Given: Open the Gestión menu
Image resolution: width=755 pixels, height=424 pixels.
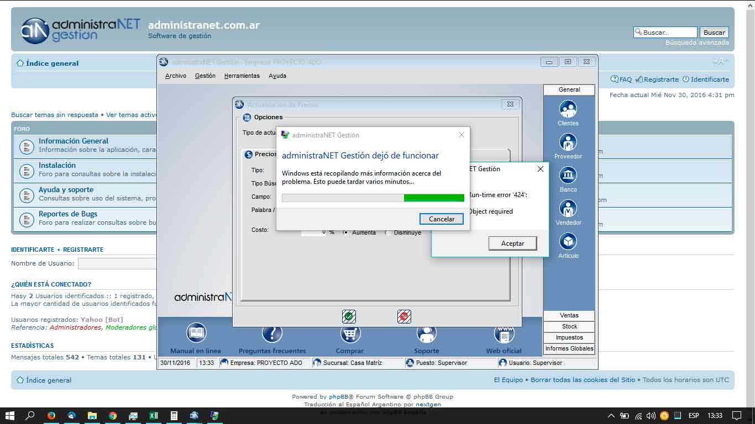Looking at the screenshot, I should tap(205, 76).
